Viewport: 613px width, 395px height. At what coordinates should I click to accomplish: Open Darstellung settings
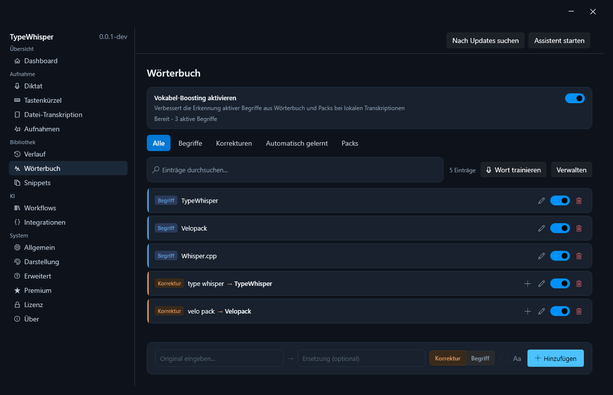[68, 262]
